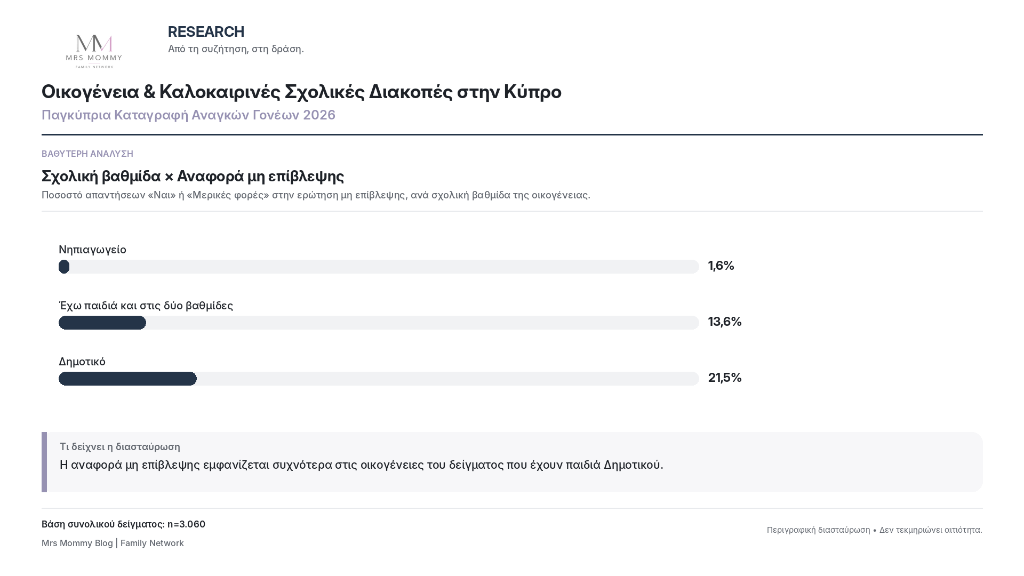Click the subtitle 'Παγκύπρια Καταγραφή Αναγκών Γονέων 2026'

click(188, 115)
